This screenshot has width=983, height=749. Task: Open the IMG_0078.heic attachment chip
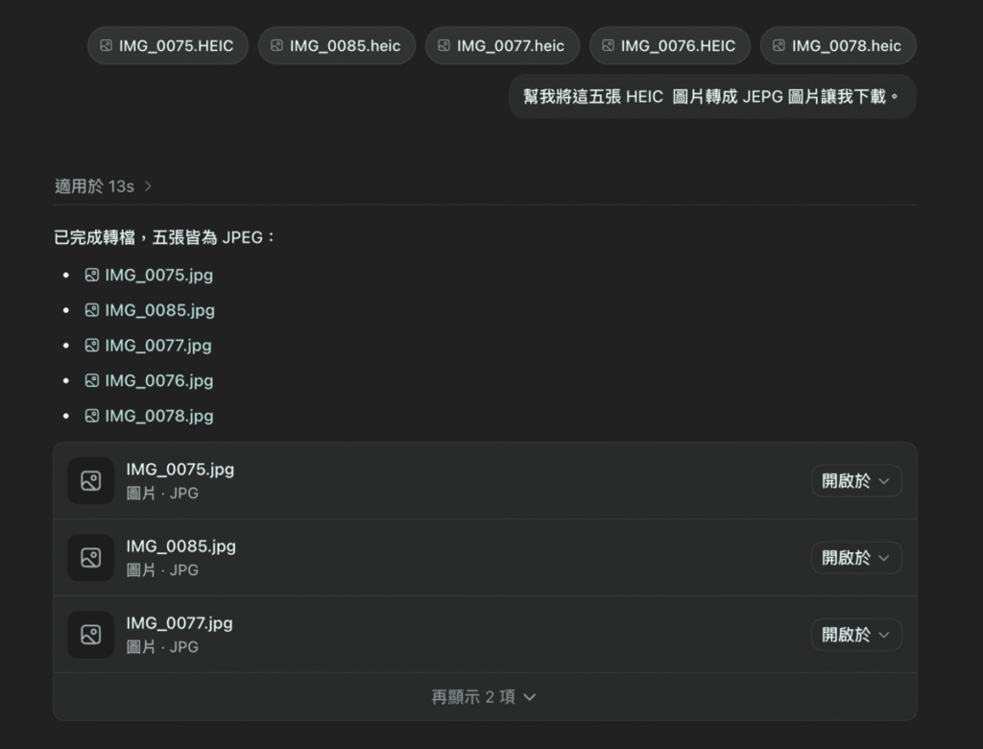click(x=838, y=46)
